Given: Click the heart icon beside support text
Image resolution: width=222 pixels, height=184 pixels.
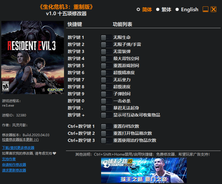Looking at the screenshot, I should 54,153.
